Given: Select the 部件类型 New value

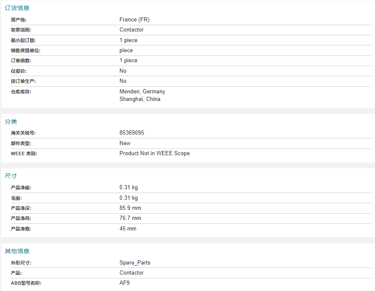Looking at the screenshot, I should tap(125, 143).
